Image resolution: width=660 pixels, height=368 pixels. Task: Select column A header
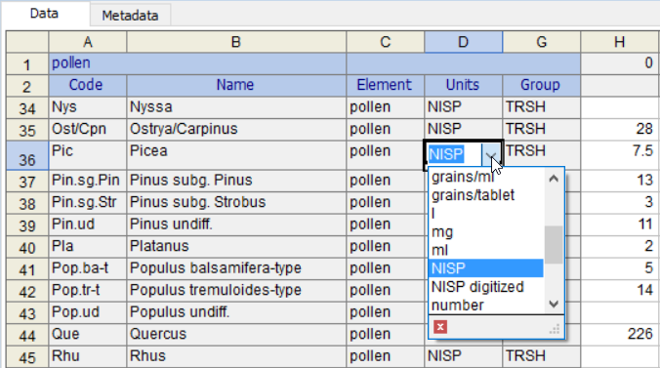(x=88, y=42)
